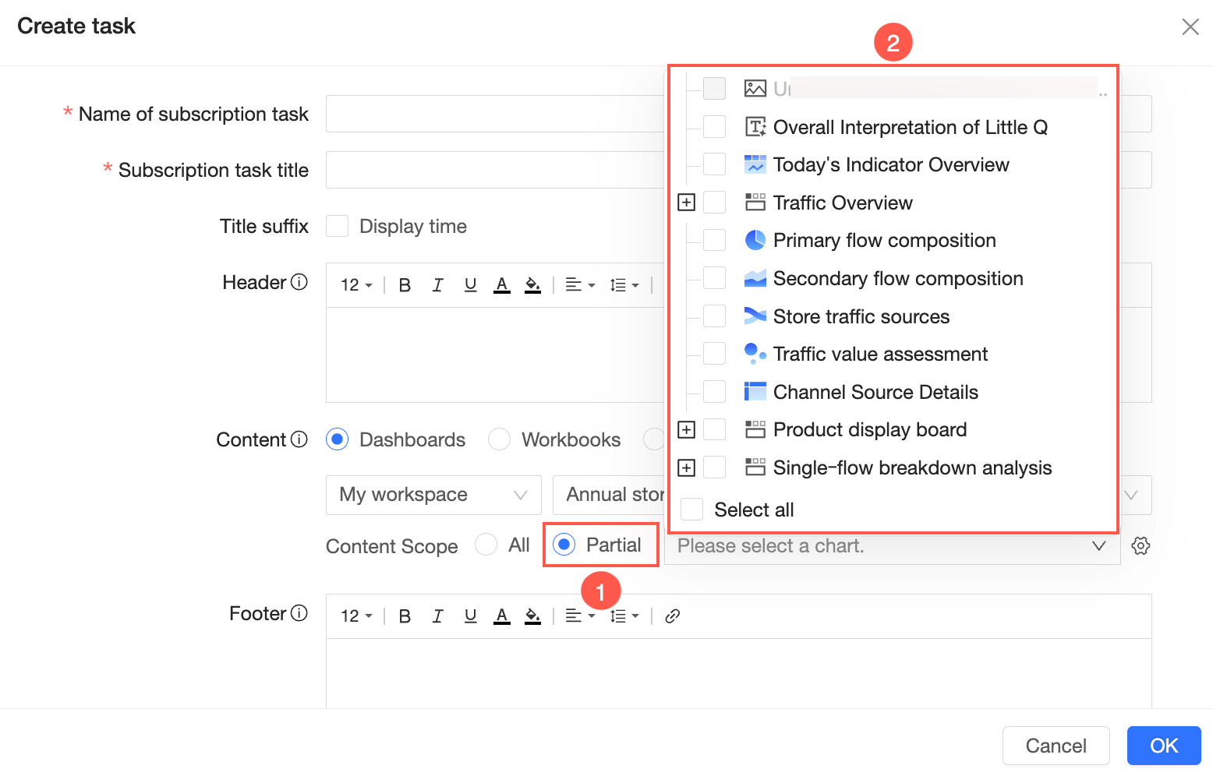Open the Please select a chart dropdown
Image resolution: width=1213 pixels, height=776 pixels.
coord(892,546)
